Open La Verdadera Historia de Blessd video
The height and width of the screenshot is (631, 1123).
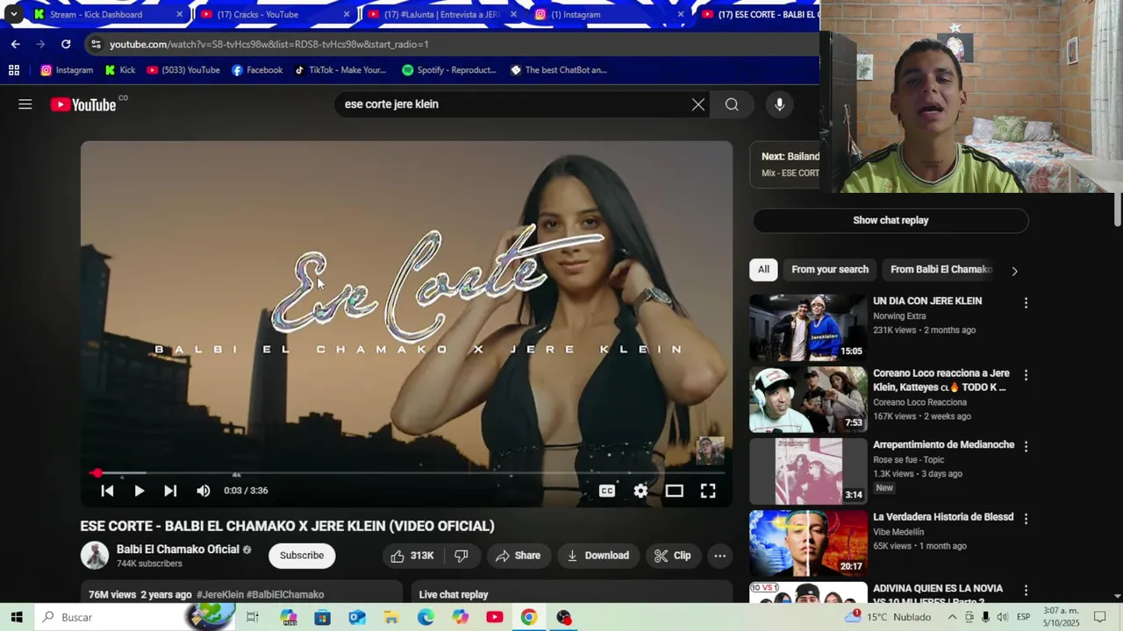click(808, 543)
